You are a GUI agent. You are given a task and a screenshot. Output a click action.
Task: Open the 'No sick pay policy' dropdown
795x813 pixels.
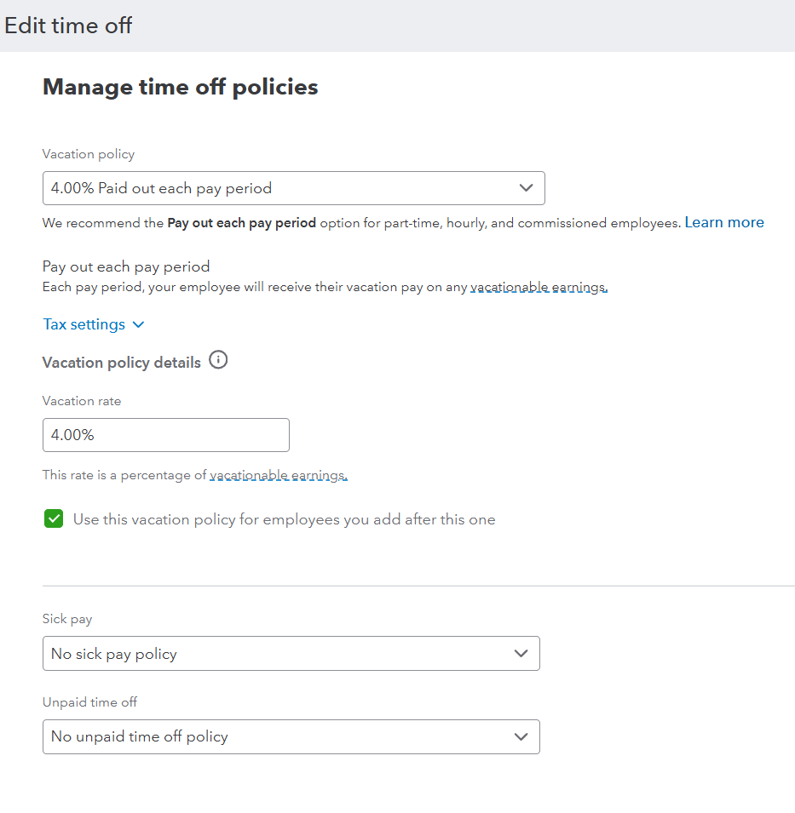pyautogui.click(x=281, y=654)
